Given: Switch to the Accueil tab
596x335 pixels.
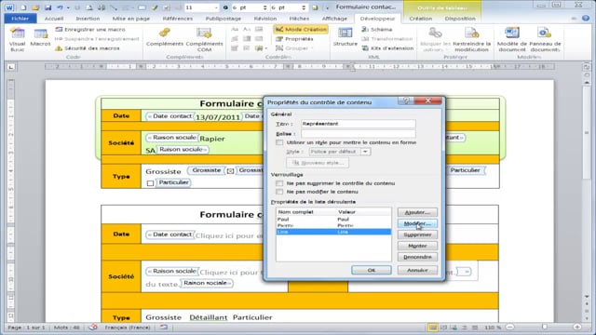Looking at the screenshot, I should click(x=54, y=19).
